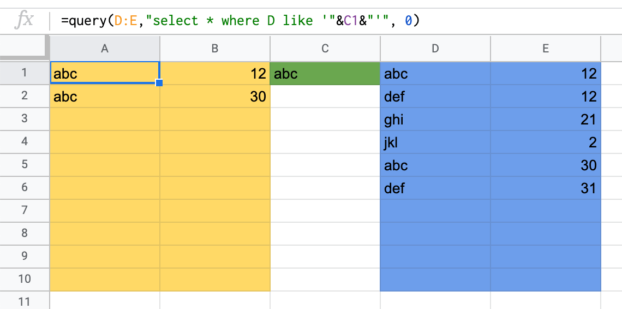622x309 pixels.
Task: Click green cell C1 containing abc
Action: tap(325, 74)
